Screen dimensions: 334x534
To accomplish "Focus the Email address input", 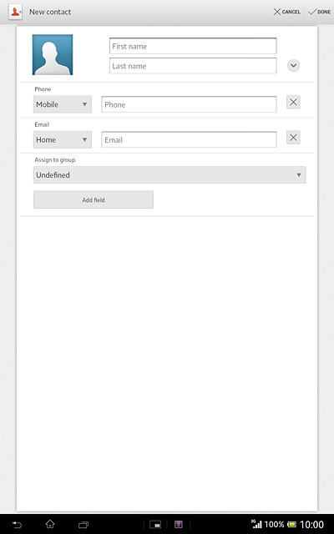I will coord(189,139).
